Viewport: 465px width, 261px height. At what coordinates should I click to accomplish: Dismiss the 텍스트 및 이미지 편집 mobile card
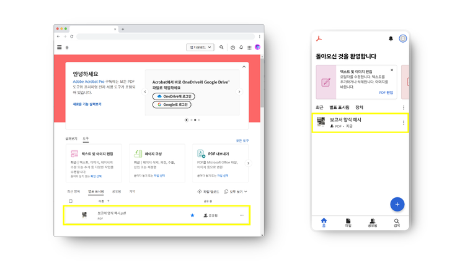click(x=392, y=70)
